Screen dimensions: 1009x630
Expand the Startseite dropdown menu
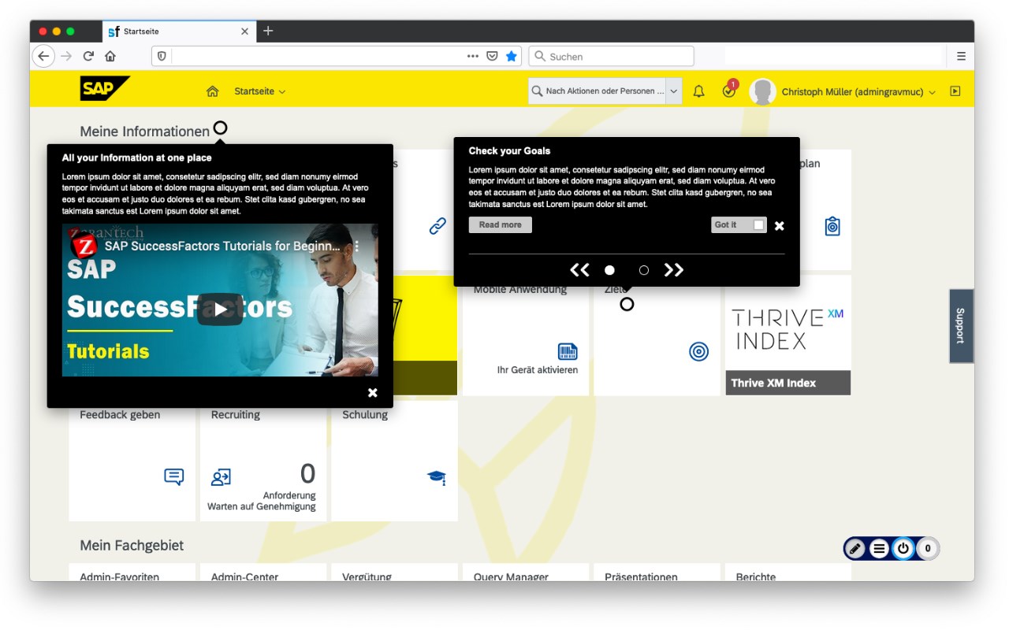point(259,91)
